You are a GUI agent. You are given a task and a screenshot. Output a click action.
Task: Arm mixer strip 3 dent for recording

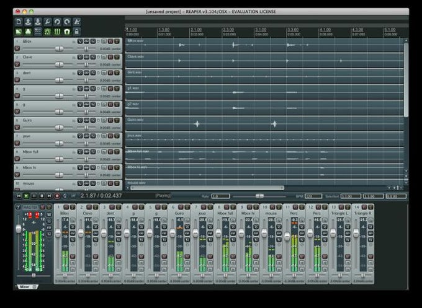point(119,257)
